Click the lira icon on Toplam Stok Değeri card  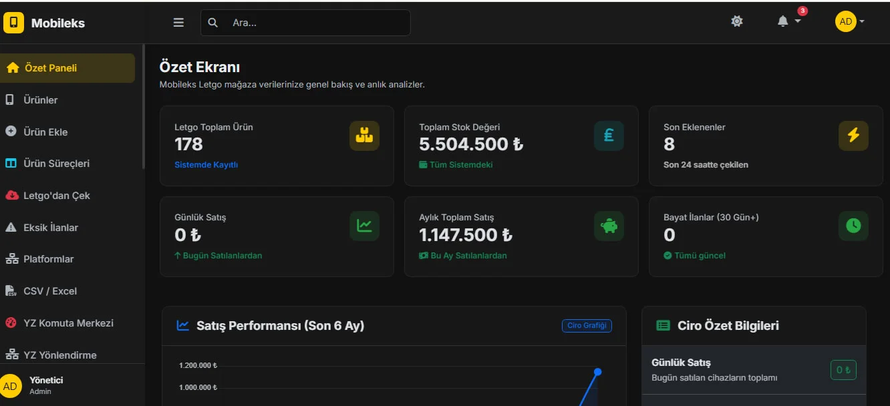pos(609,136)
